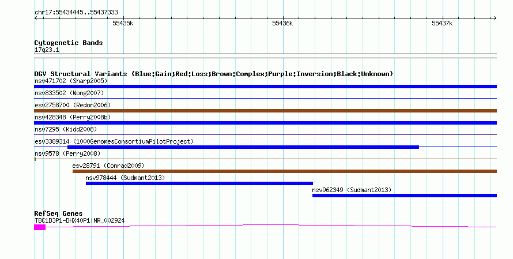Select the nsv962349 (Sudmant2013) blue bar
This screenshot has height=259, width=513.
[405, 196]
